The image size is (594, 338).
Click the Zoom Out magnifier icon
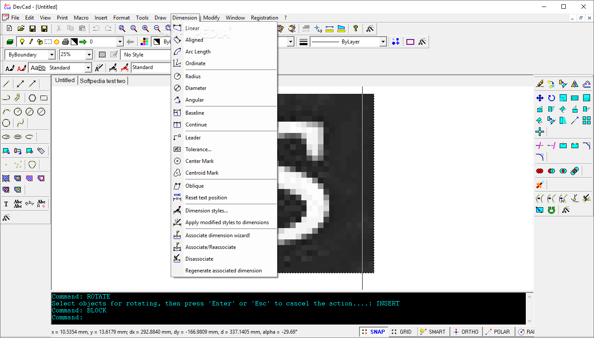(x=157, y=29)
